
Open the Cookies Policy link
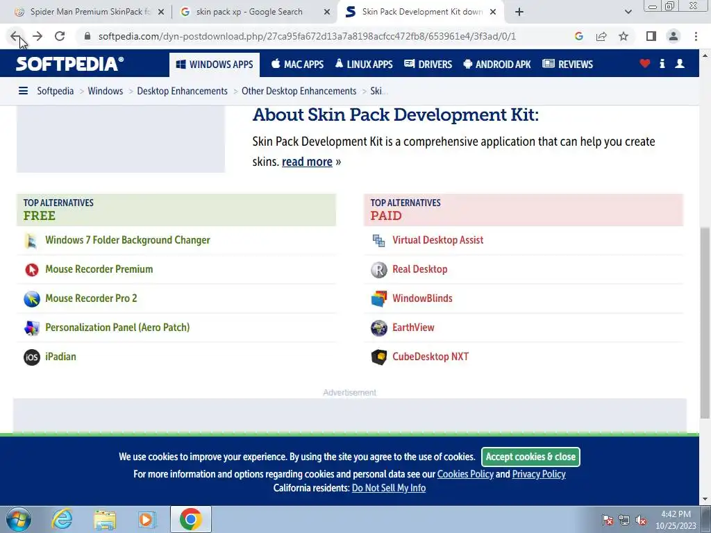[x=465, y=475]
